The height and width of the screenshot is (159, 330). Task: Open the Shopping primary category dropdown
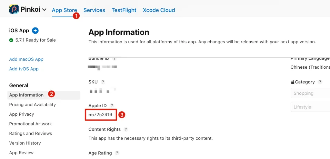(x=310, y=93)
